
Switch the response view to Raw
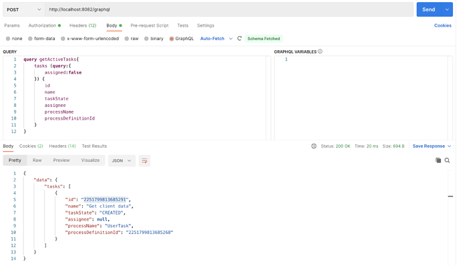tap(37, 160)
